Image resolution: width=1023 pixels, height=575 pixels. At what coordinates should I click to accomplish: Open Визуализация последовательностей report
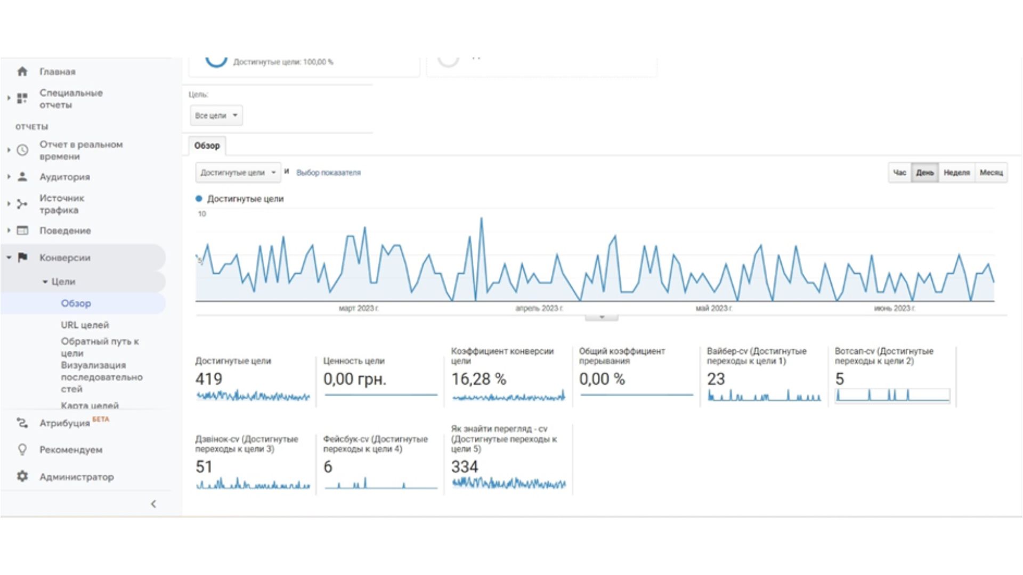[102, 377]
